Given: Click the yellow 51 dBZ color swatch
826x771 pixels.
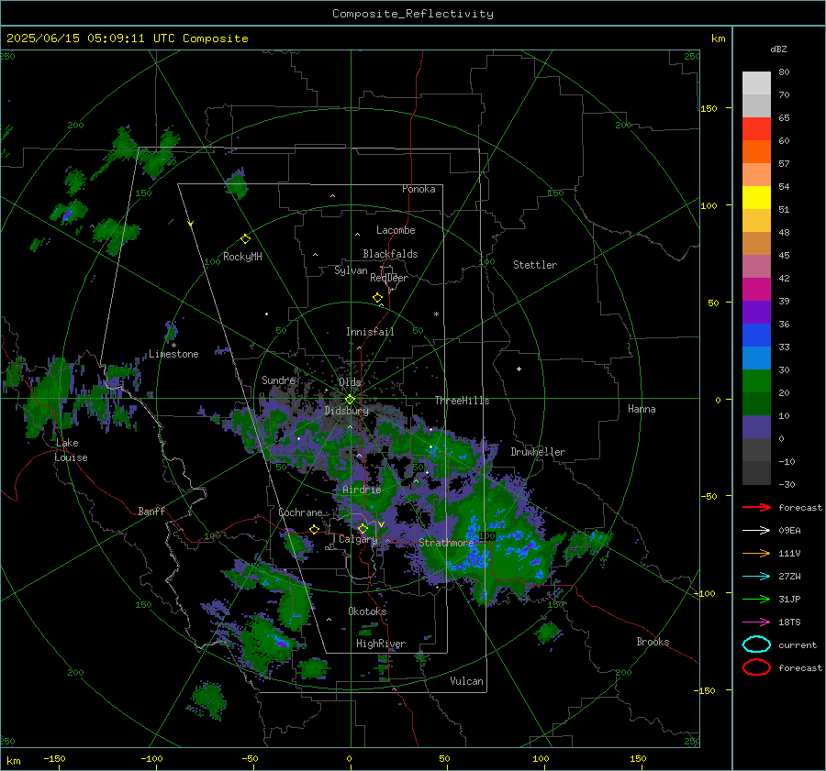Looking at the screenshot, I should click(756, 197).
